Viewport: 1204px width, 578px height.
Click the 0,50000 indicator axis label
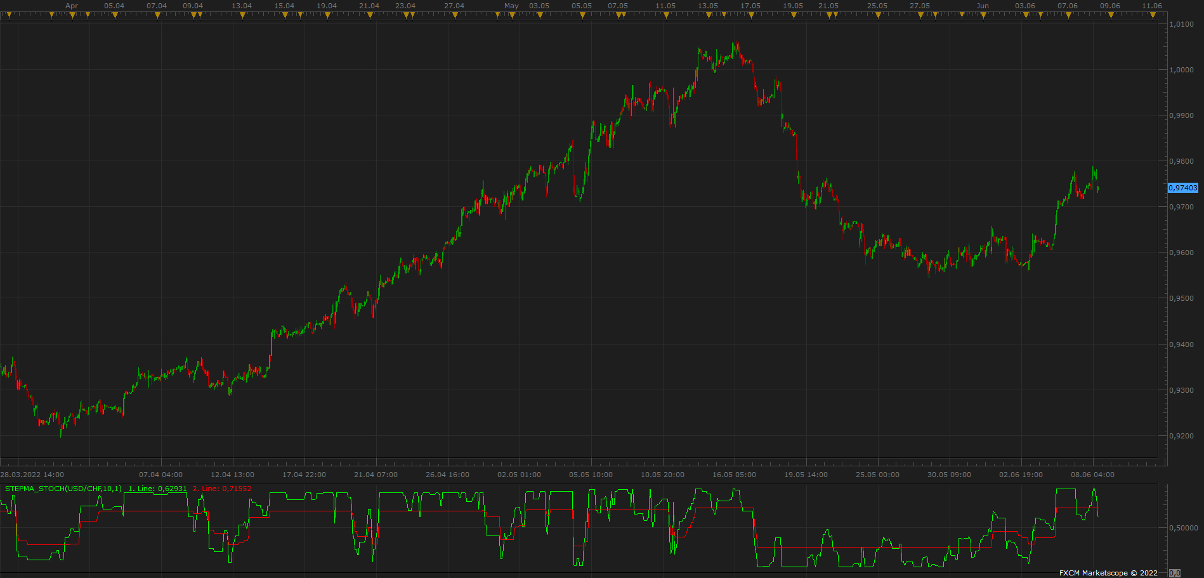point(1184,528)
